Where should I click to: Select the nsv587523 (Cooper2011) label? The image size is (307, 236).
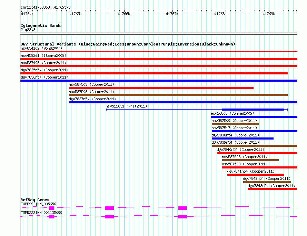click(x=245, y=157)
